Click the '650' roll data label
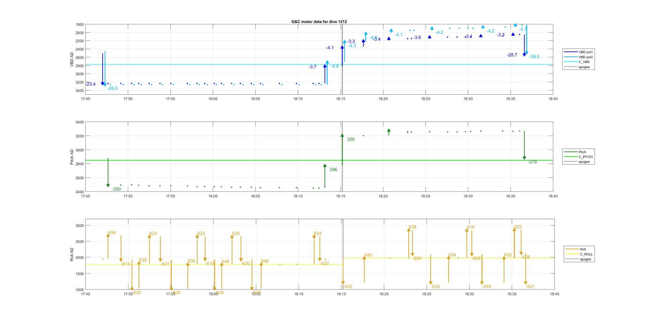This screenshot has width=657, height=325. point(508,256)
